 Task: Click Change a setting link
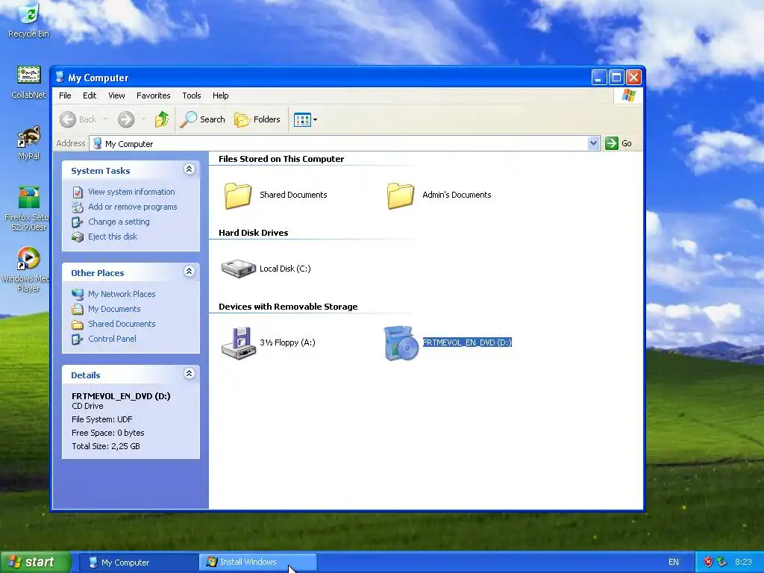point(119,222)
